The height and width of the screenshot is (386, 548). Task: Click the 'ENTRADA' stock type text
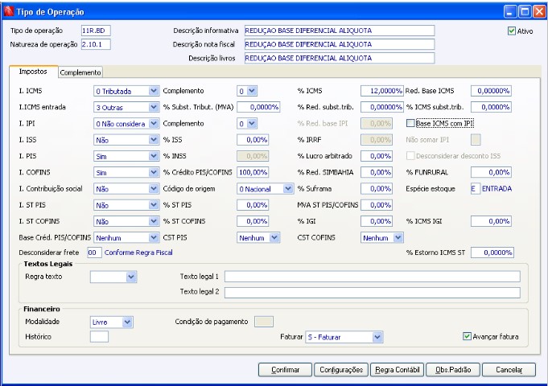click(x=496, y=189)
